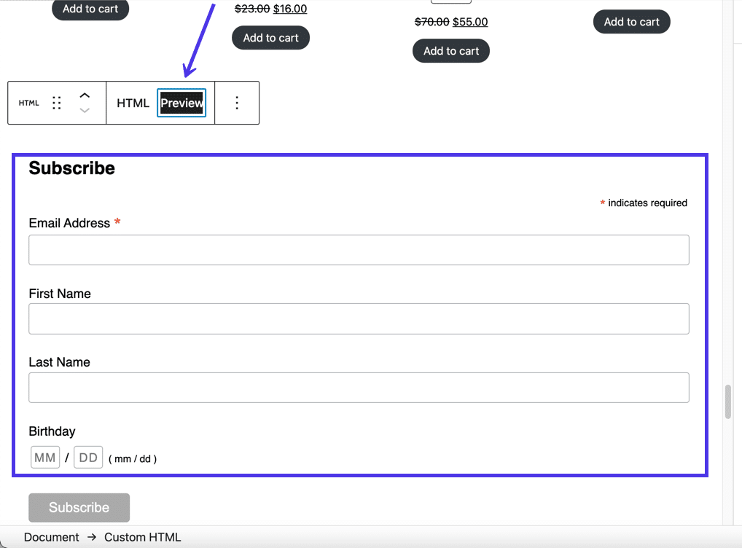Click the leftmost Add to cart button
The width and height of the screenshot is (742, 548).
pyautogui.click(x=90, y=9)
